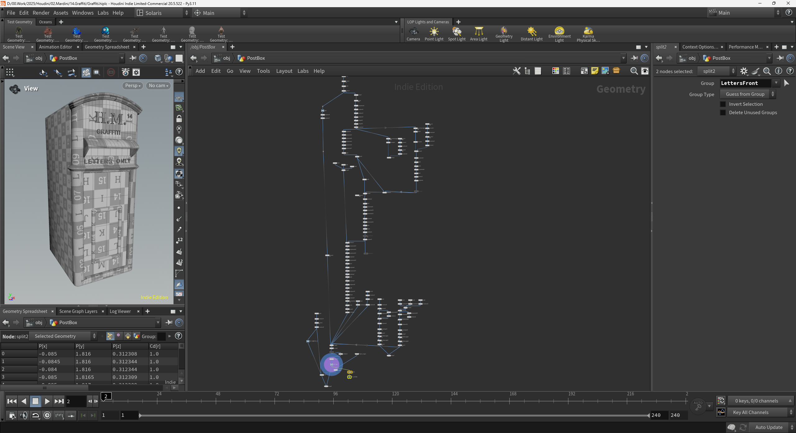Jump to the first frame
This screenshot has width=796, height=433.
12,401
